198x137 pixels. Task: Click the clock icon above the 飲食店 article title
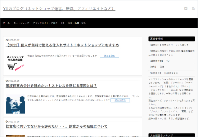[x=7, y=121]
